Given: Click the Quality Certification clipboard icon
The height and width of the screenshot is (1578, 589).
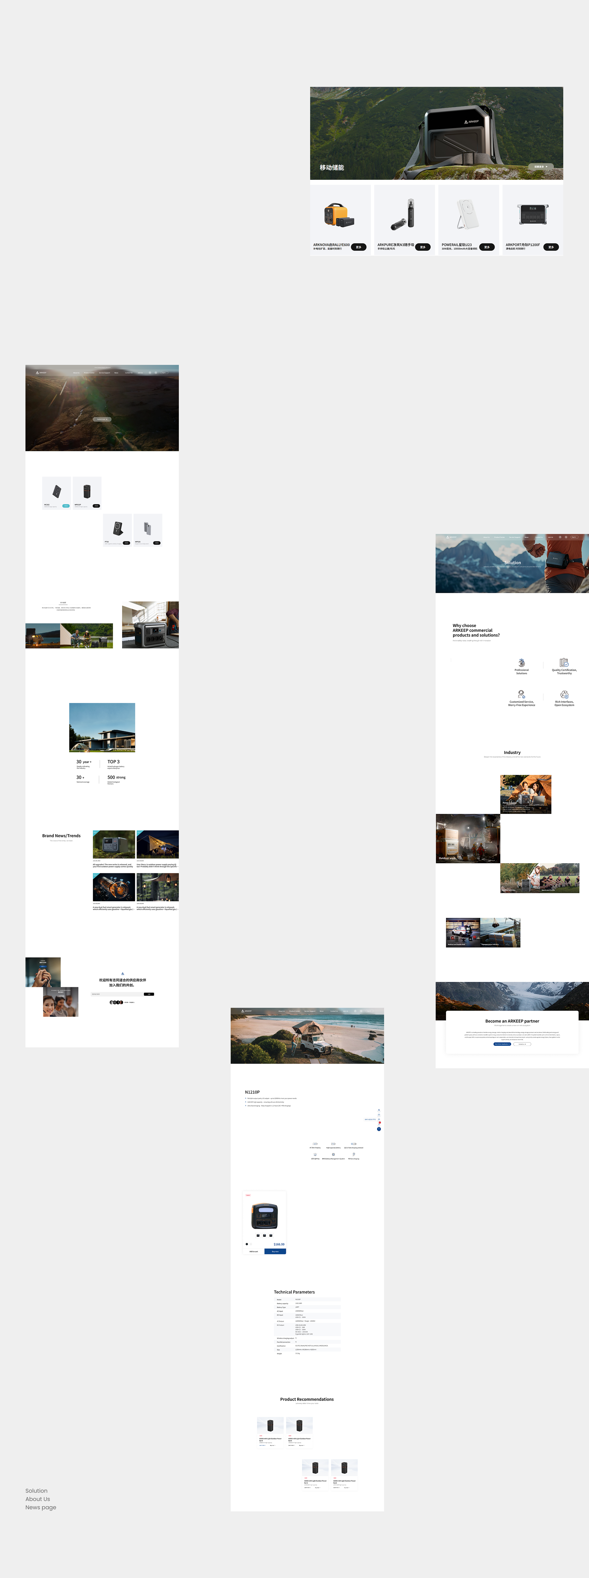Looking at the screenshot, I should click(x=564, y=662).
